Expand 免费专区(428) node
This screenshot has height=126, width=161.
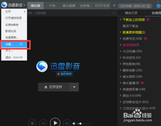coord(120,39)
